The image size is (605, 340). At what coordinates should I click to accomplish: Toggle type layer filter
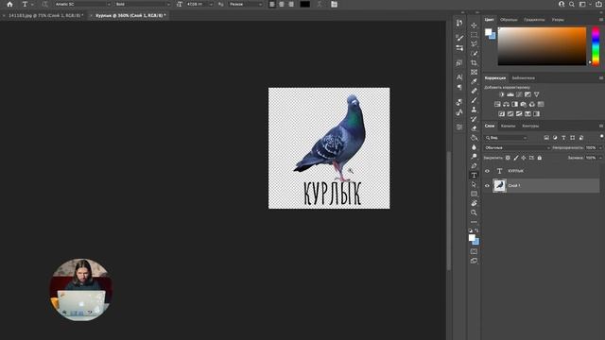tap(563, 138)
